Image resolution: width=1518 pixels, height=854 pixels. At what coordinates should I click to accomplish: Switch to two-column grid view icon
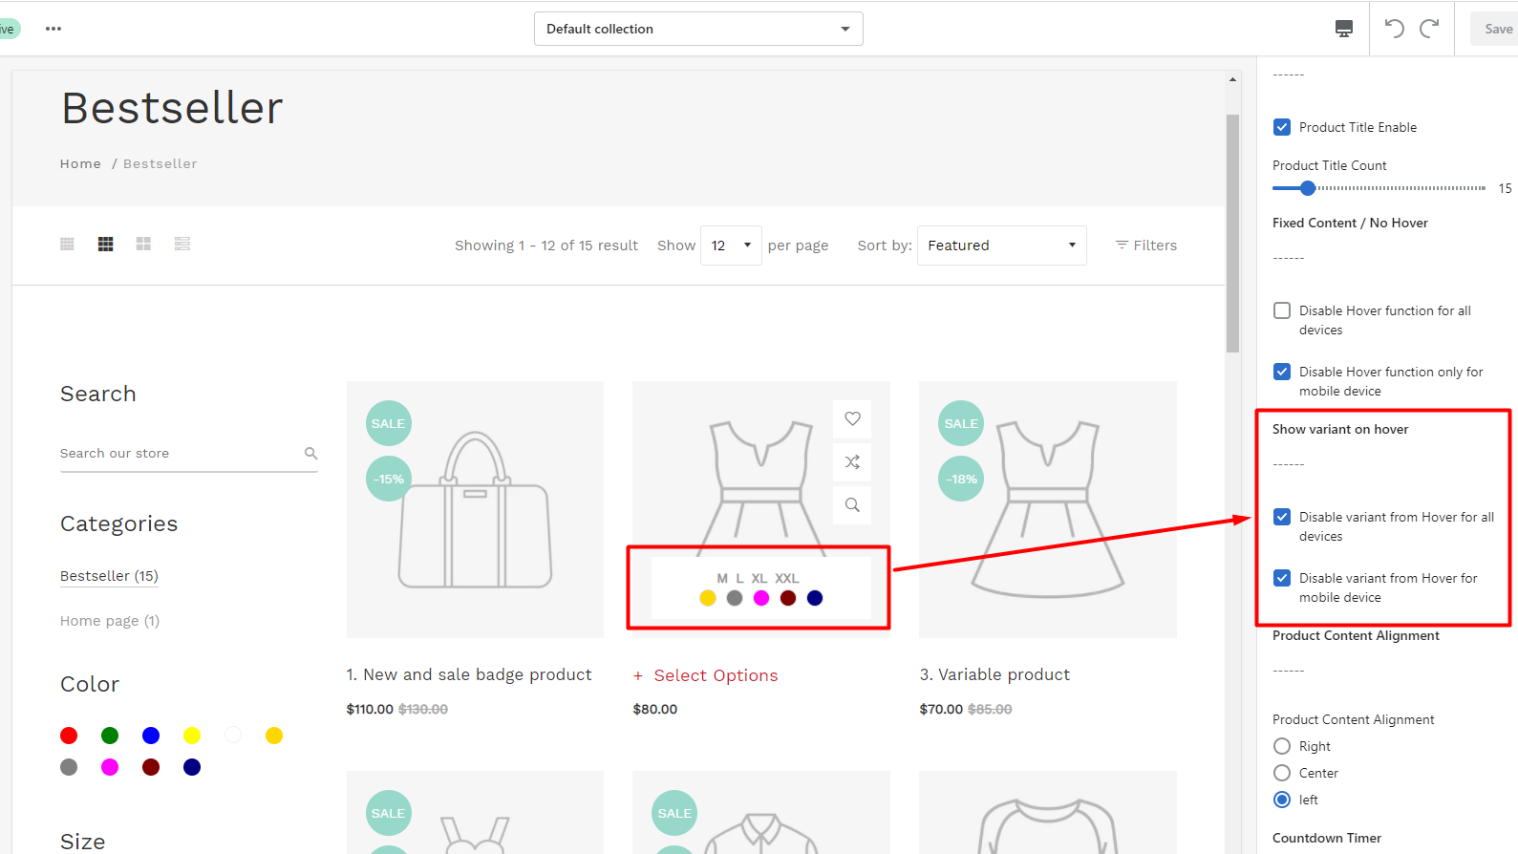(x=143, y=245)
